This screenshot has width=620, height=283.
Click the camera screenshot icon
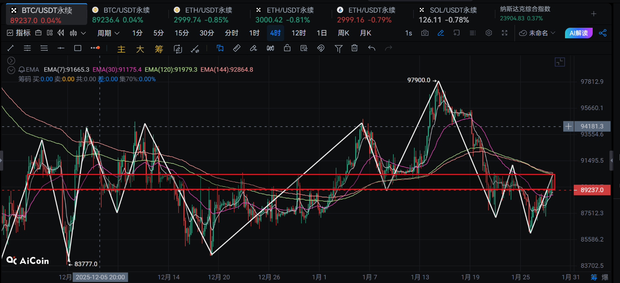pos(425,33)
